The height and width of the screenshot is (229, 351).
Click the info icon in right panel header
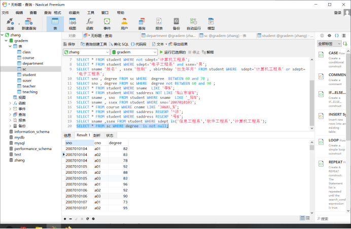(x=322, y=35)
